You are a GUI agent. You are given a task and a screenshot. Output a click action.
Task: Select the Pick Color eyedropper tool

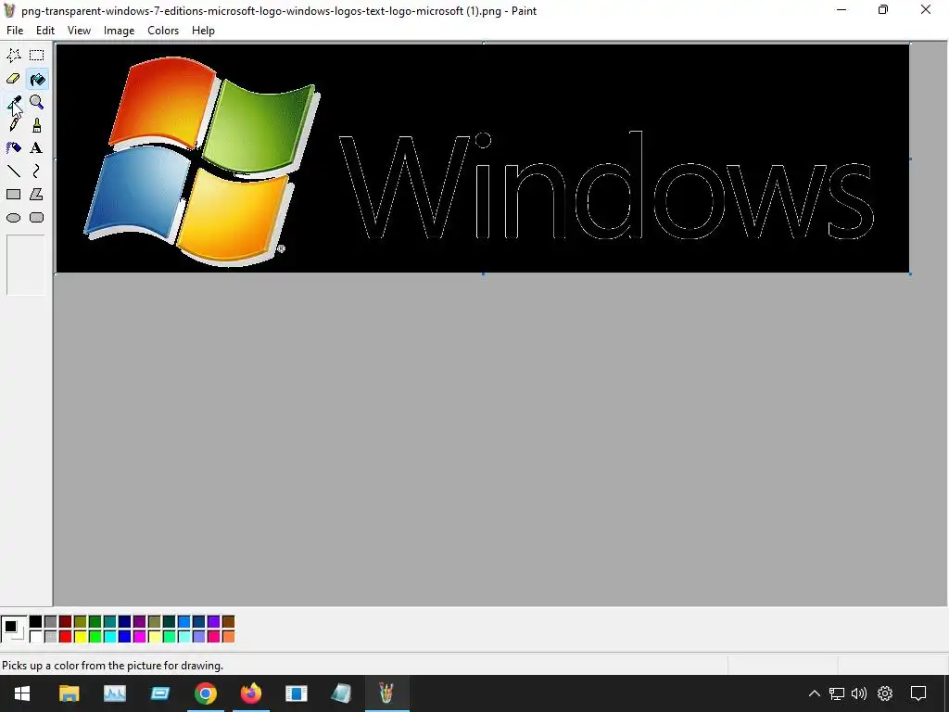pyautogui.click(x=13, y=102)
